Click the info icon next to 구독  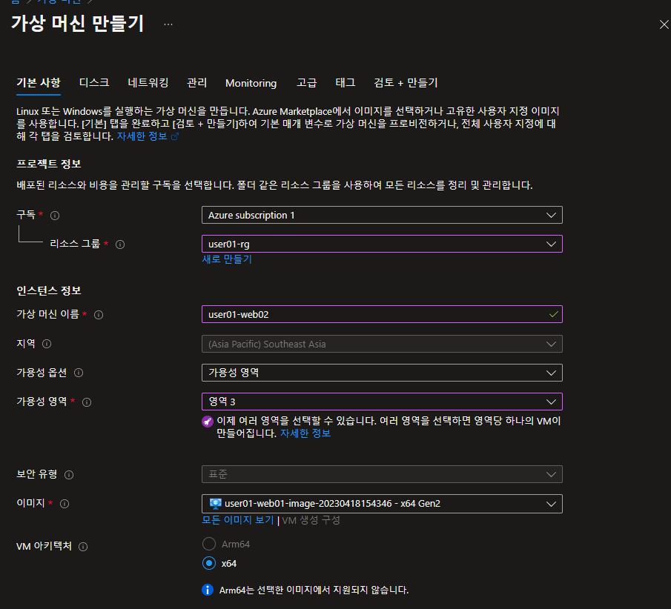point(55,216)
